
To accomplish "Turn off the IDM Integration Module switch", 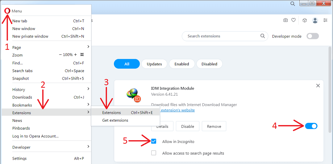I will point(311,126).
